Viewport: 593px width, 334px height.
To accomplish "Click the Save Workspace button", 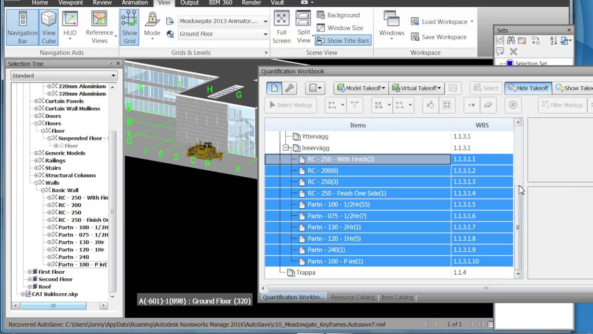I will (x=438, y=37).
